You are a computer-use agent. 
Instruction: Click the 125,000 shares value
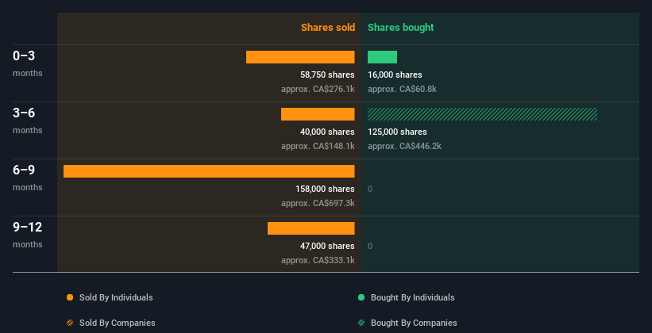pos(397,132)
